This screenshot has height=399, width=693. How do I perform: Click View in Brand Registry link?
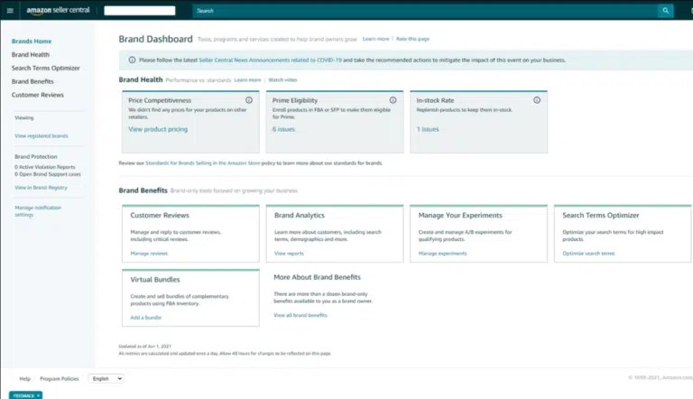41,188
